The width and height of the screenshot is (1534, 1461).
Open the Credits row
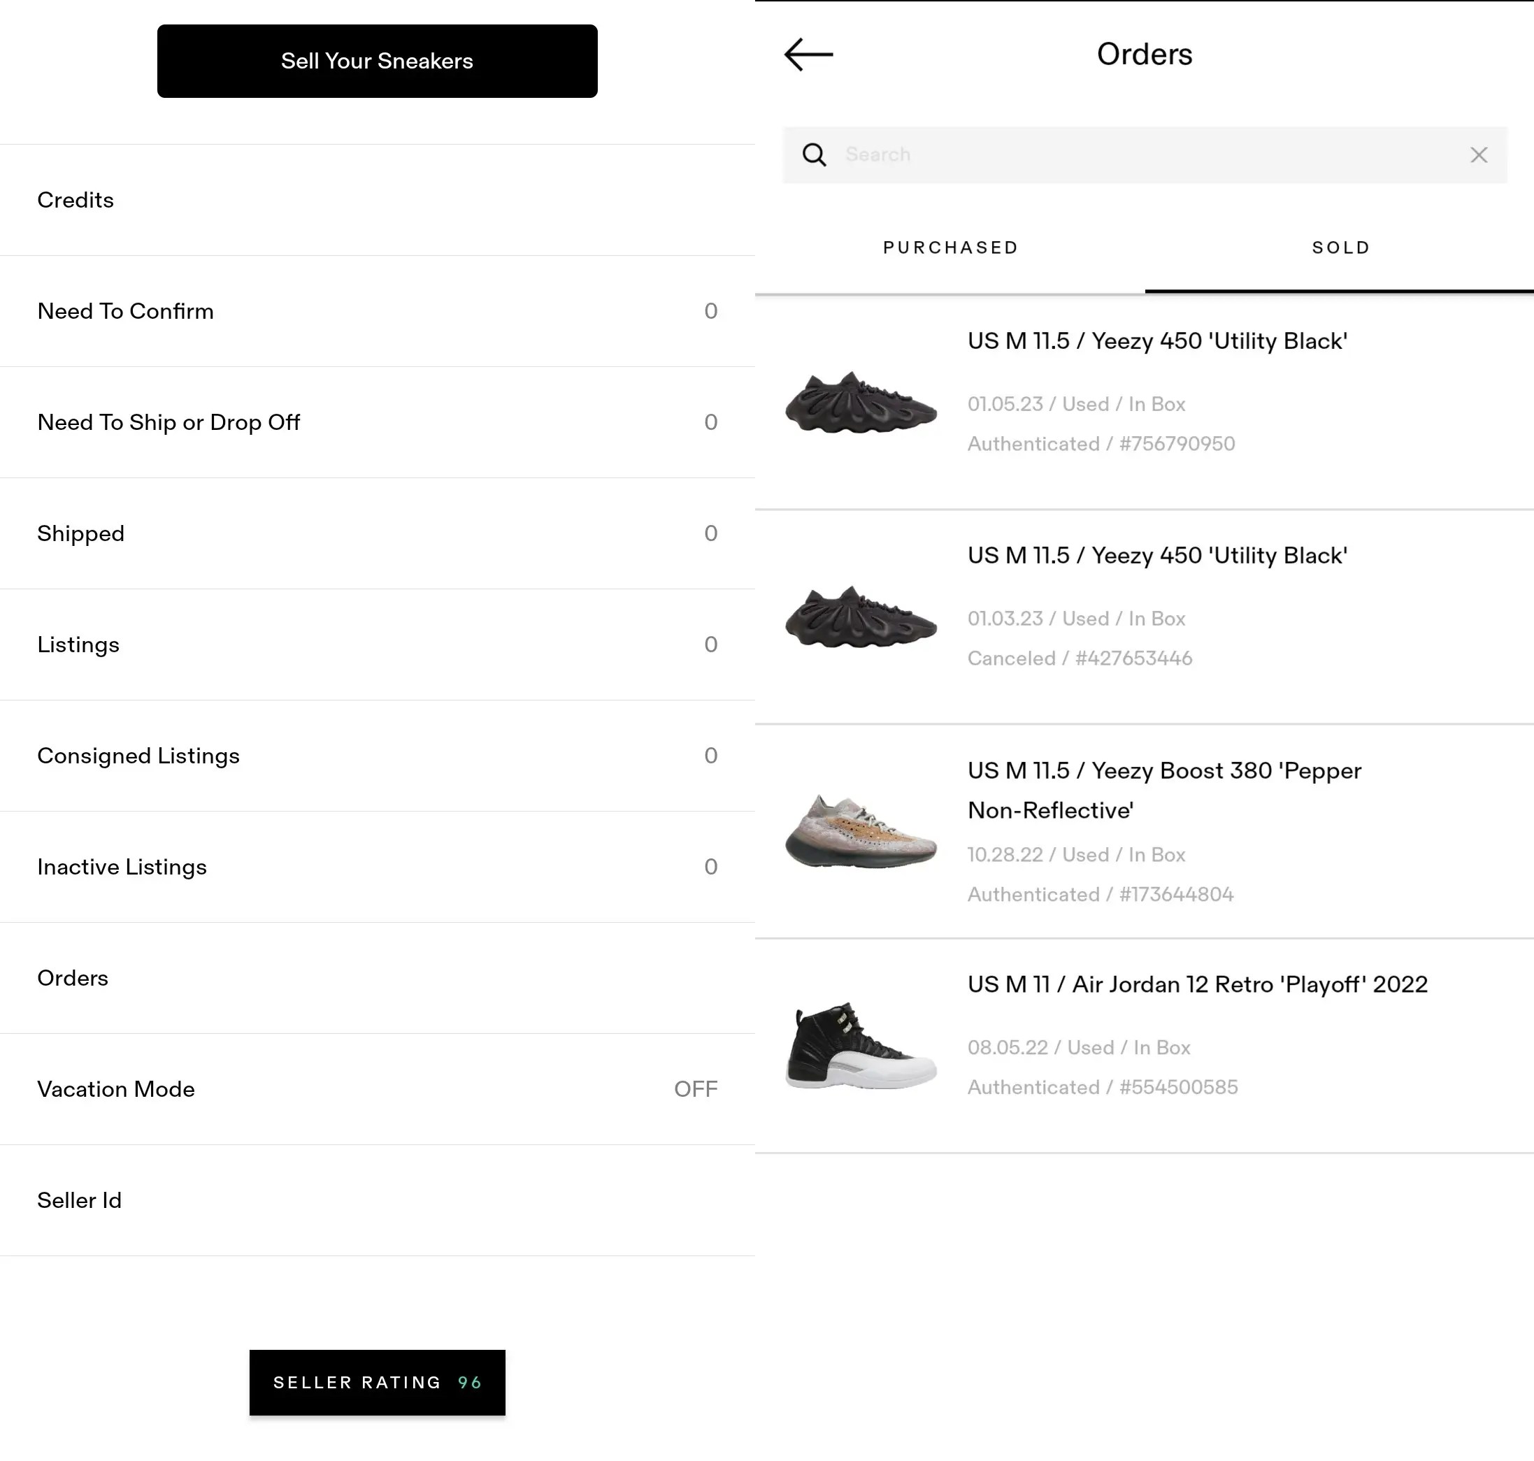tap(377, 200)
